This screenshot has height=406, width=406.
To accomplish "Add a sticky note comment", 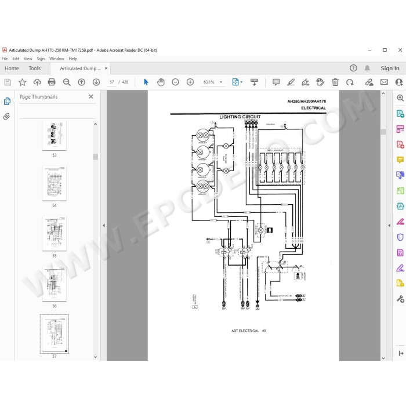I will pos(276,82).
